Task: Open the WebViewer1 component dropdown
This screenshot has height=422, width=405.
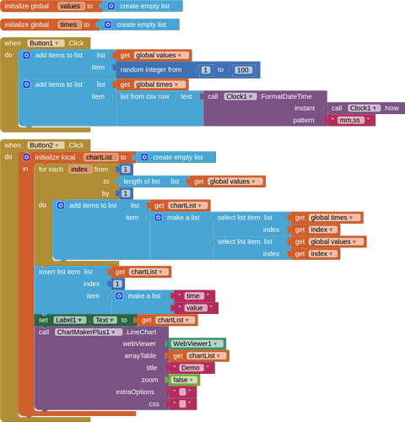Action: click(x=215, y=344)
